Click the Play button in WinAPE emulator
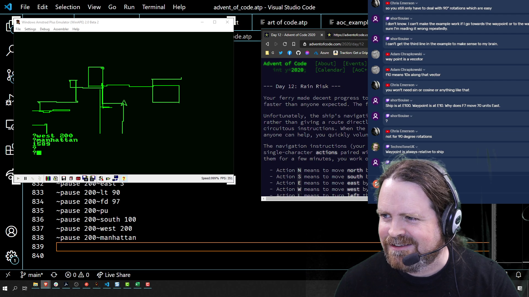 (18, 178)
